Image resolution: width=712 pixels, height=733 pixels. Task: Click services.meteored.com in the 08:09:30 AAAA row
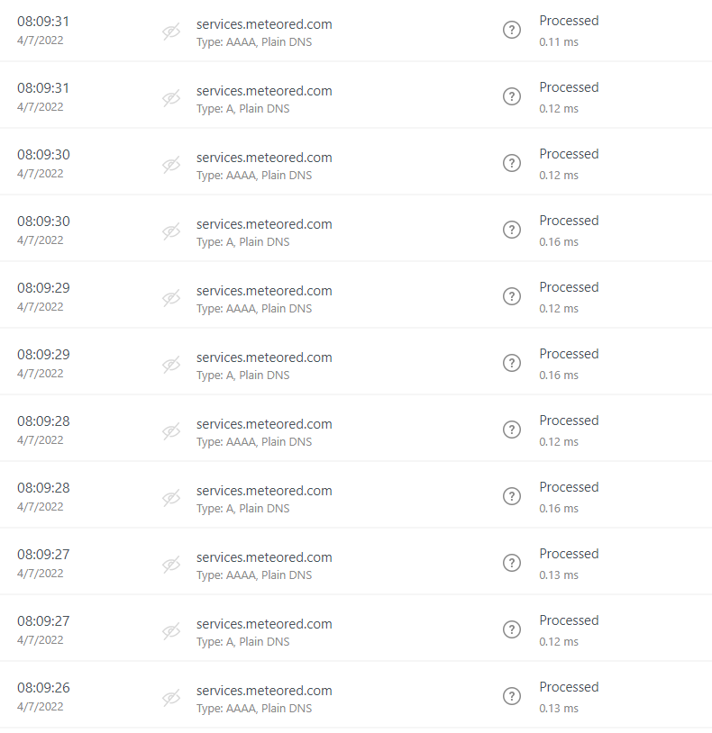(264, 158)
